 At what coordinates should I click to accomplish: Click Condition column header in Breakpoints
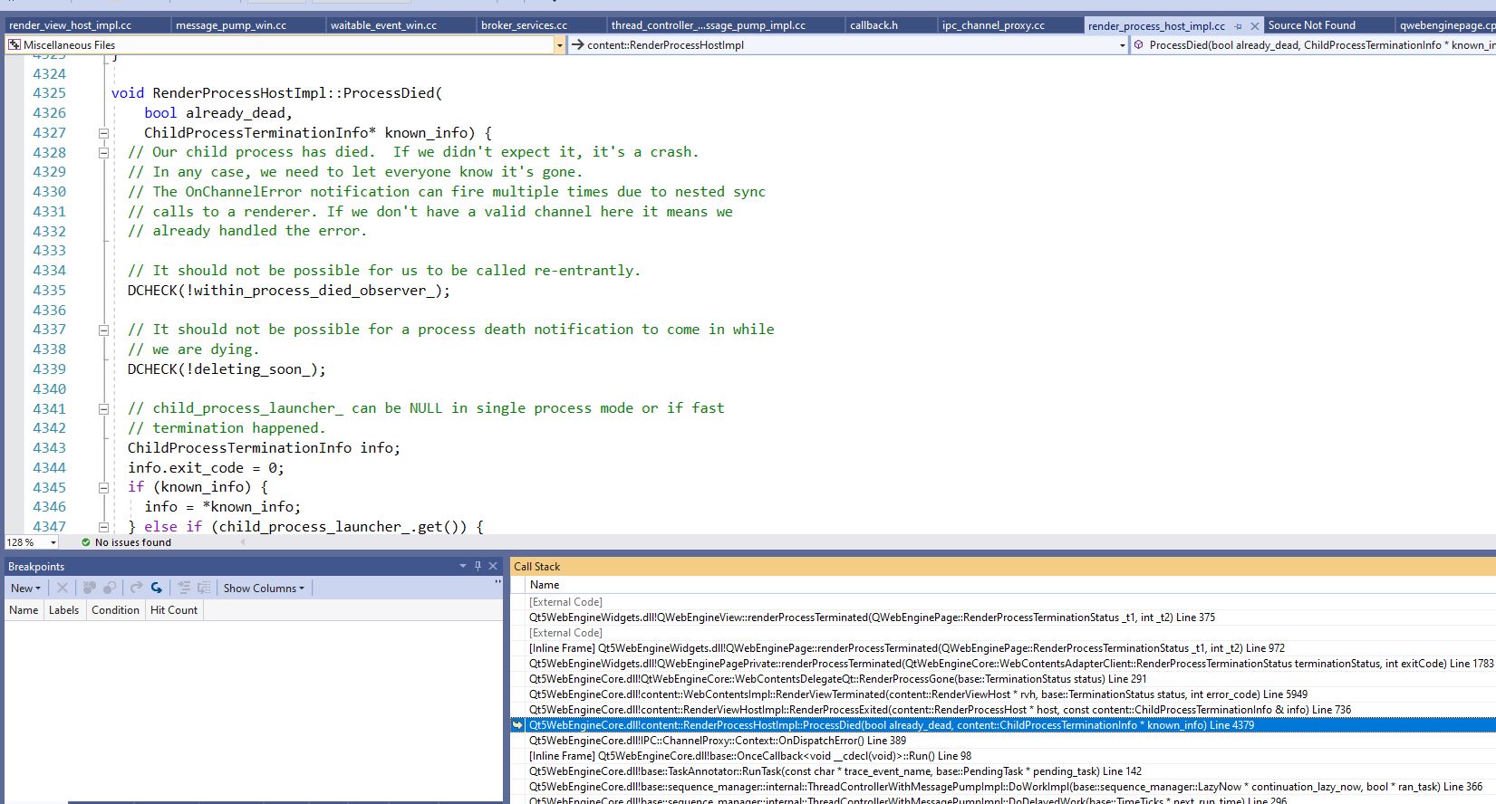click(x=115, y=610)
